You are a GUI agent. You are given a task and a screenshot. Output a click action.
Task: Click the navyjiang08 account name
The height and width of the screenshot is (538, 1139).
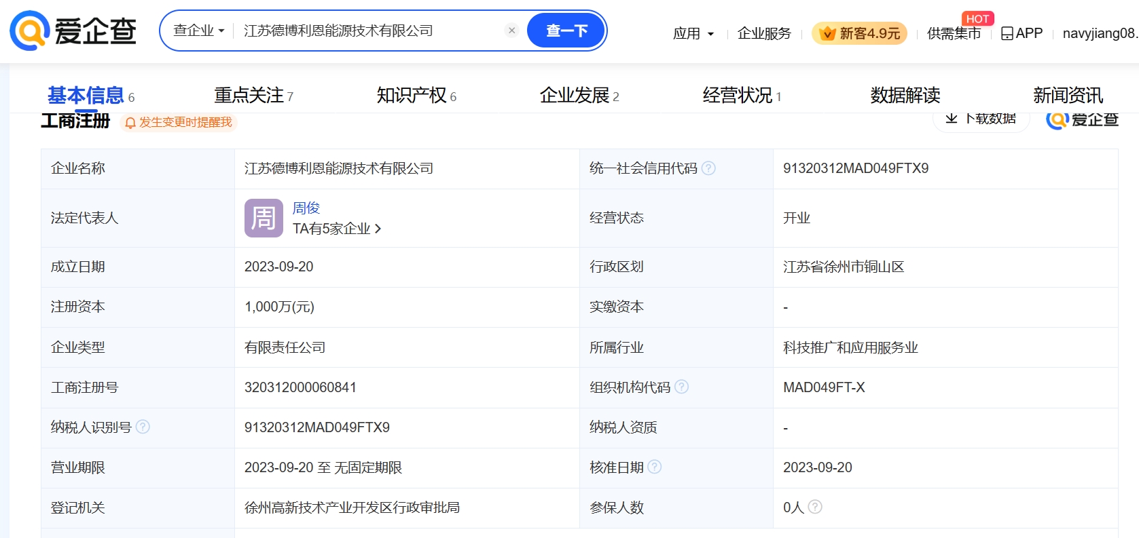(1100, 33)
